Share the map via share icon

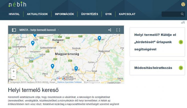pyautogui.click(x=110, y=30)
